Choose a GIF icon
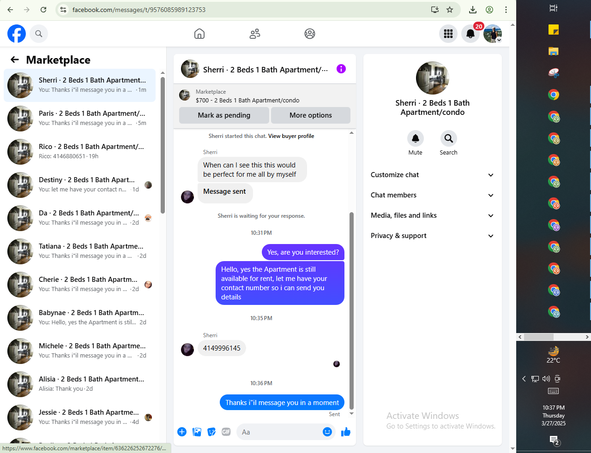 point(226,432)
